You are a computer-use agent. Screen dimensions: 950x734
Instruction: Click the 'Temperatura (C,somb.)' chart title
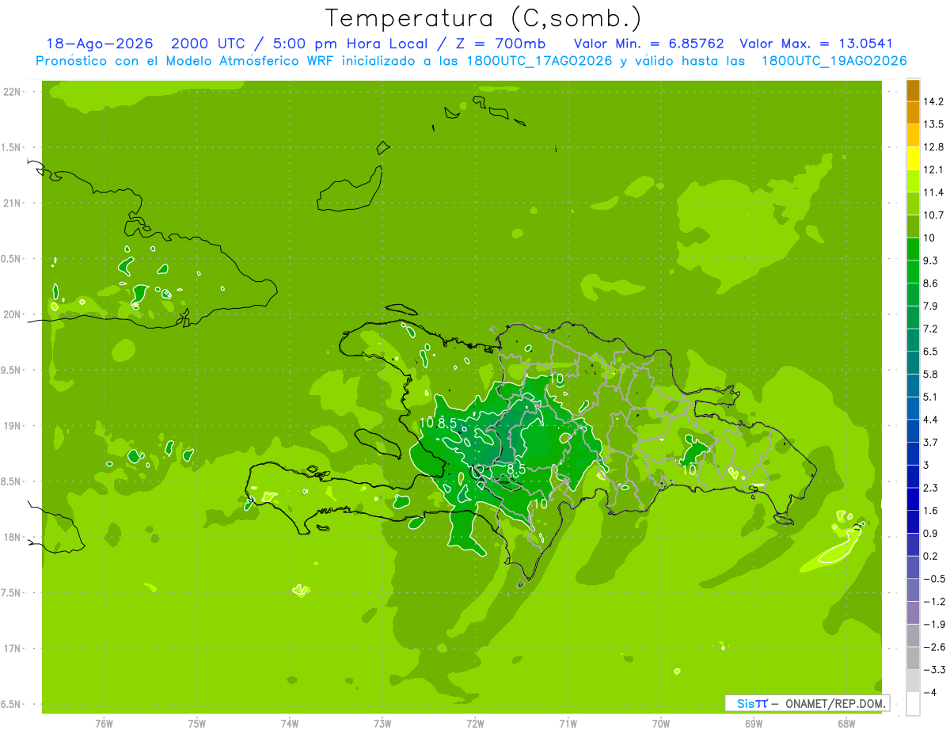click(483, 18)
